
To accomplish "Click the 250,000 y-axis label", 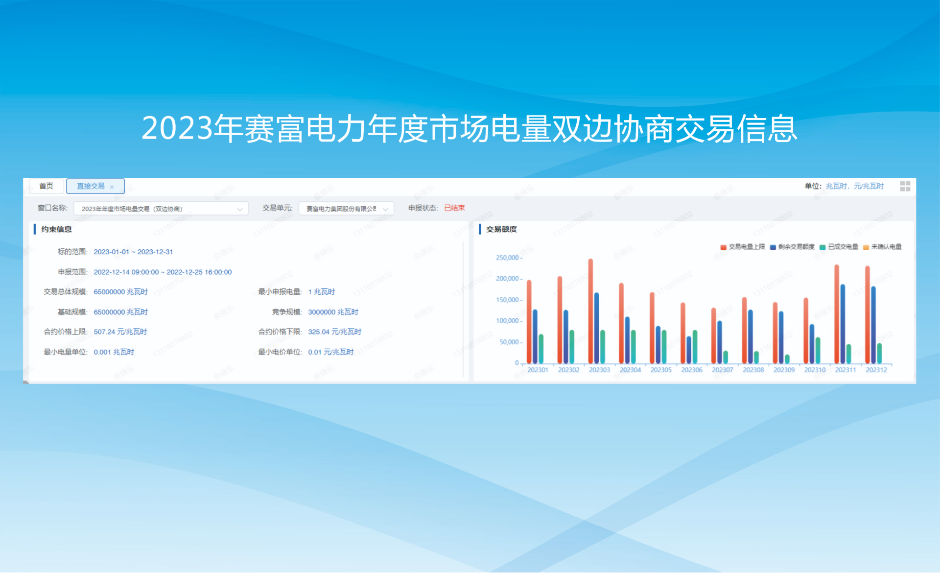I will (507, 258).
